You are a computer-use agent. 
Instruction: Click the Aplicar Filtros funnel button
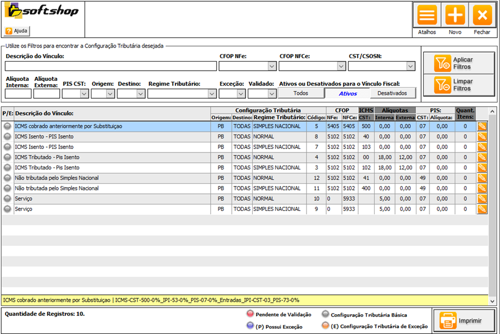tap(458, 63)
